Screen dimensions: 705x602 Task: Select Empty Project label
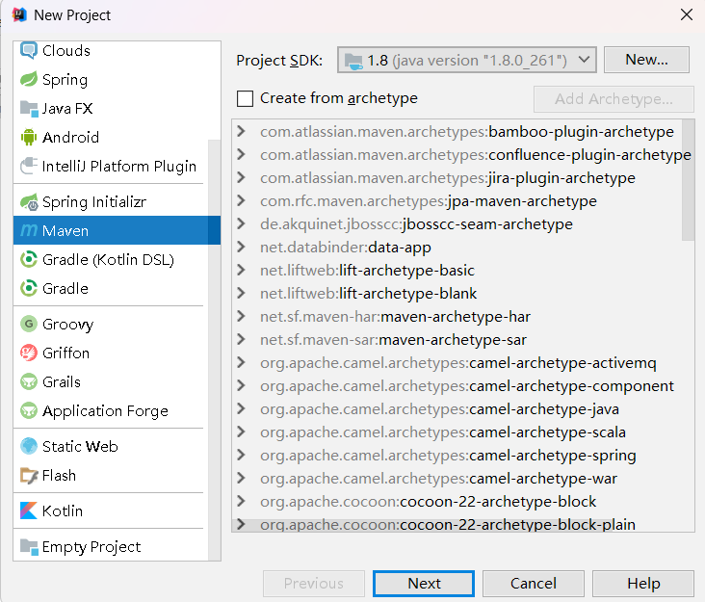pos(91,547)
